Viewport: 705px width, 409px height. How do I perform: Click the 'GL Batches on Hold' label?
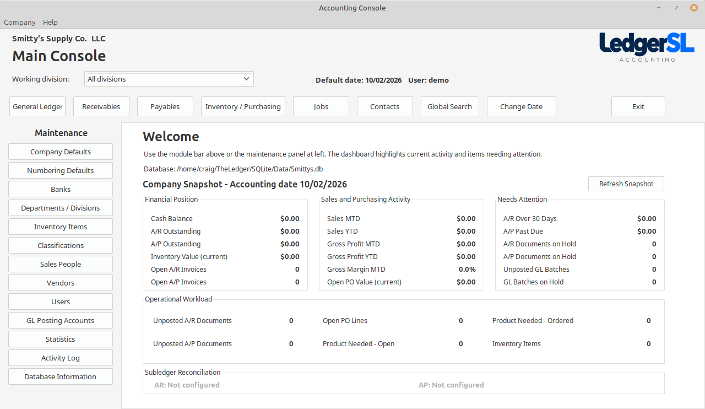pos(534,282)
